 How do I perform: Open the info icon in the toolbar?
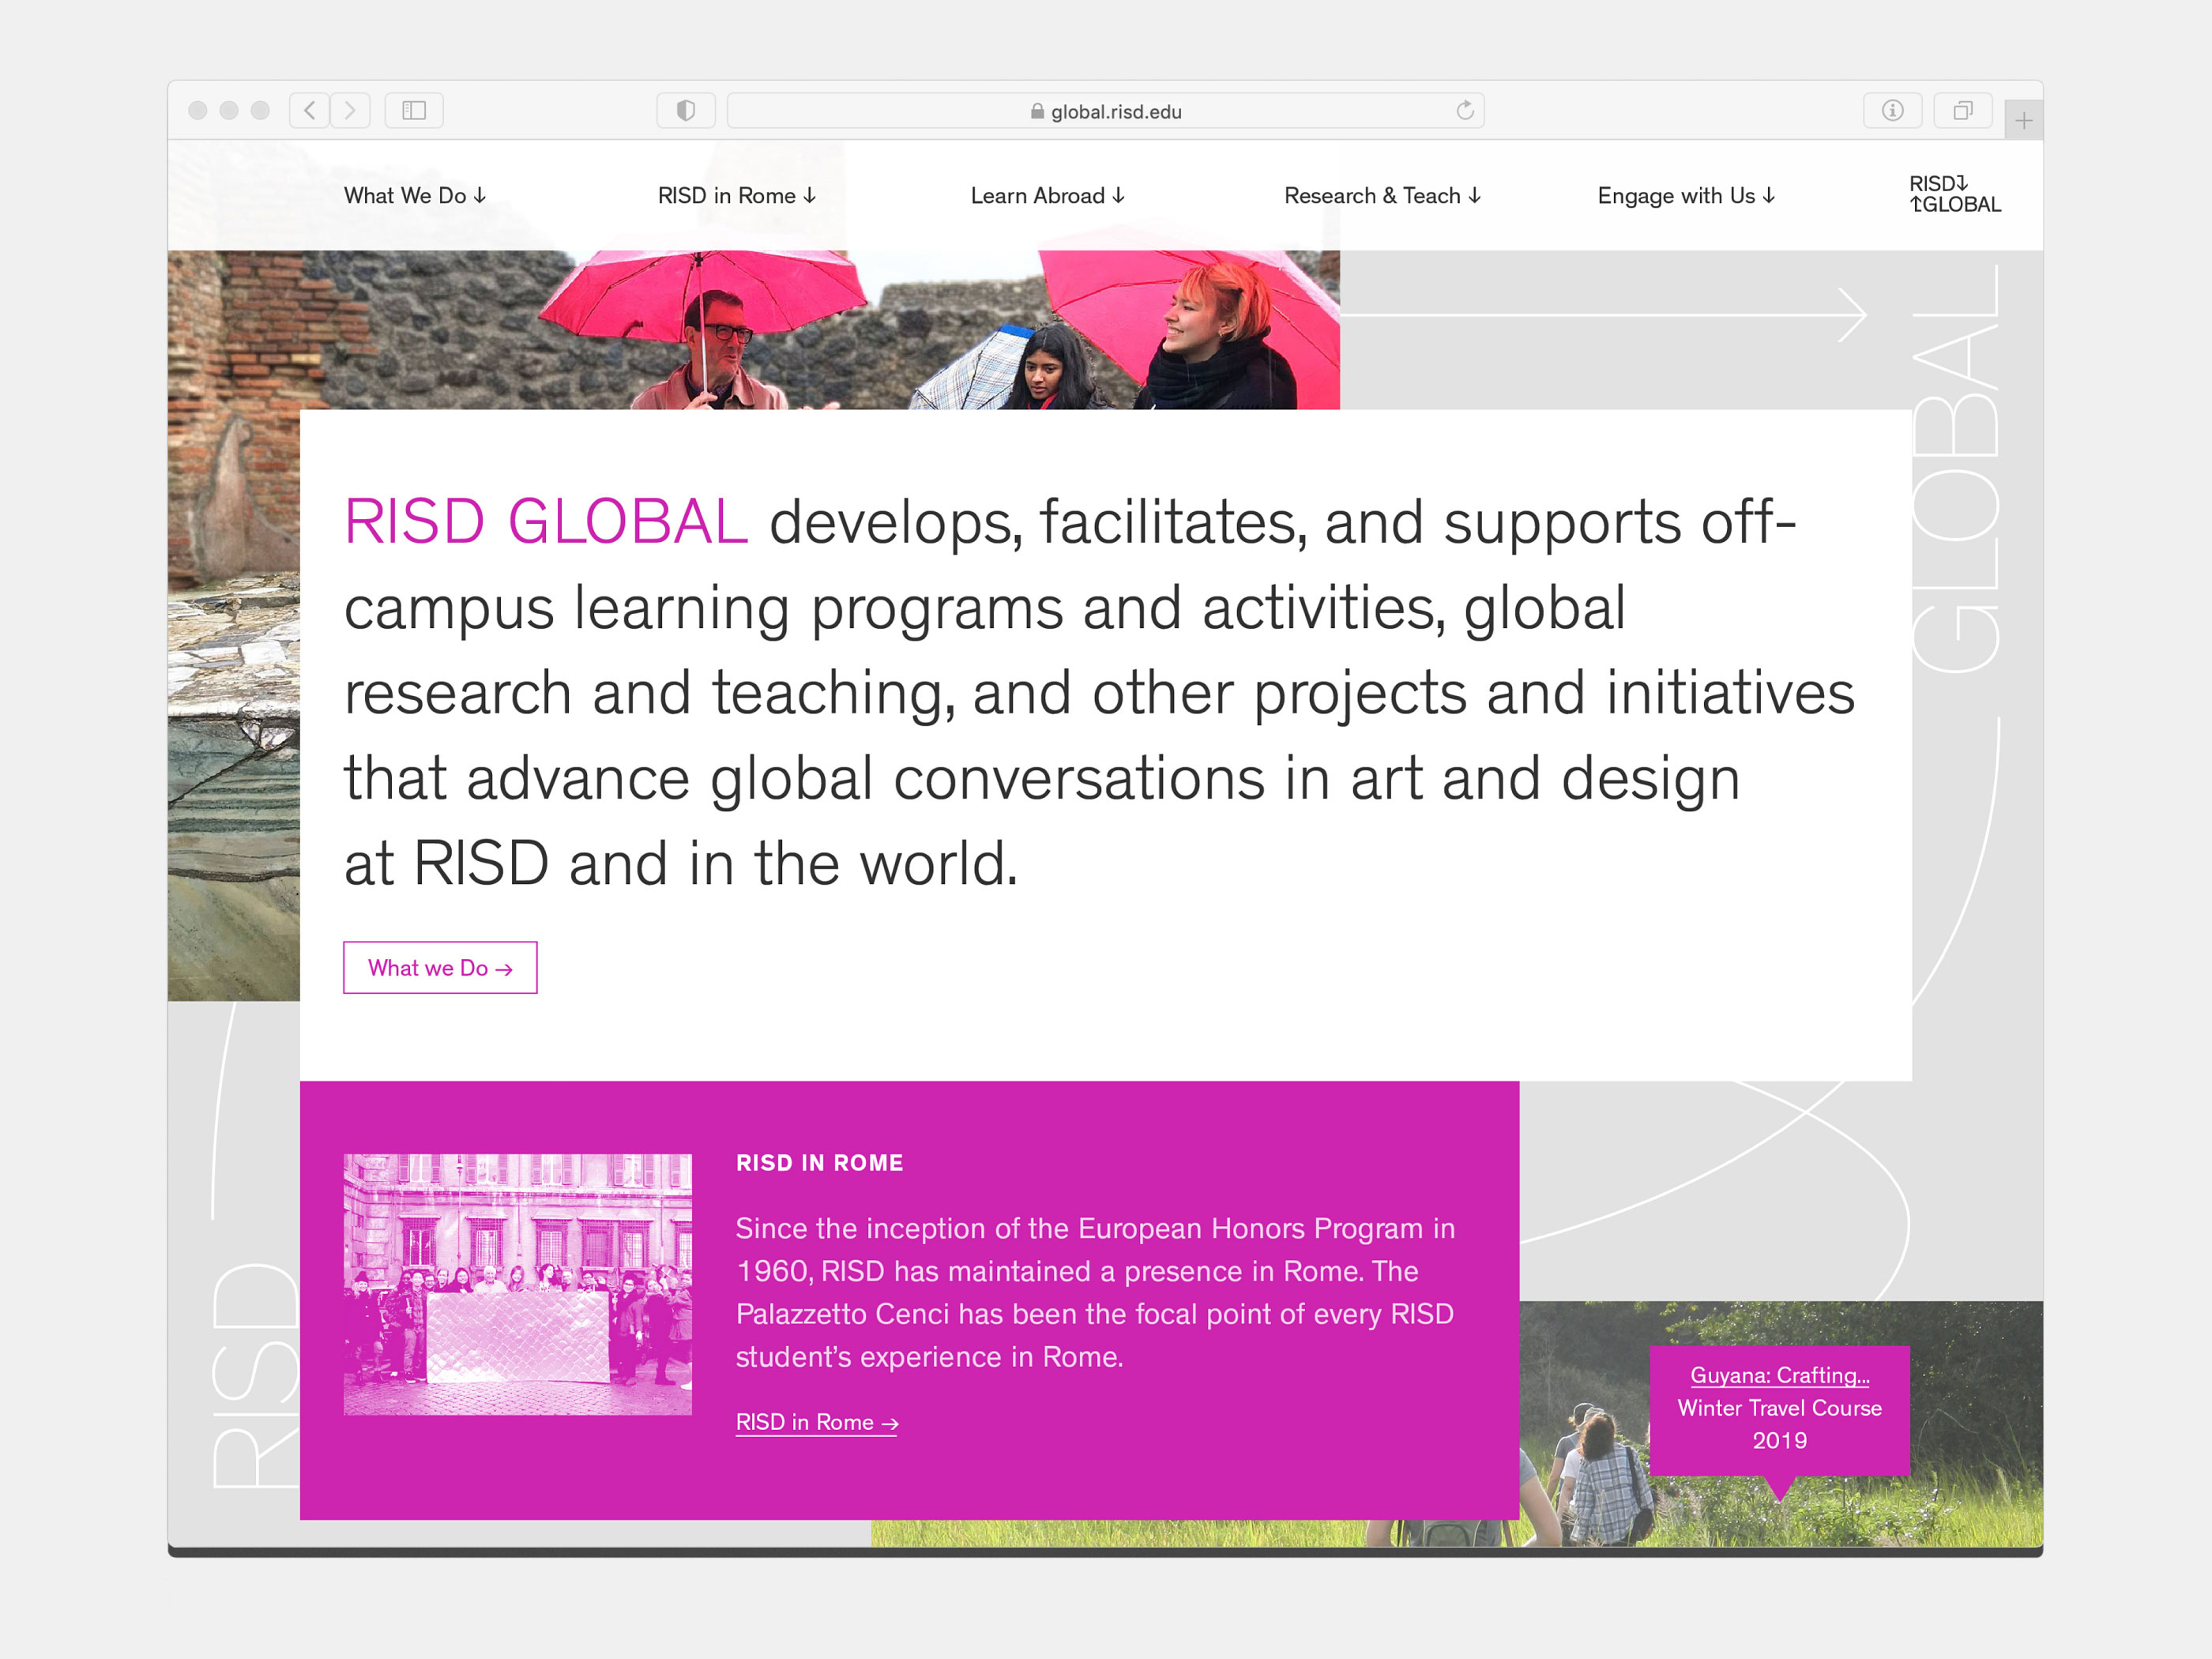1892,110
